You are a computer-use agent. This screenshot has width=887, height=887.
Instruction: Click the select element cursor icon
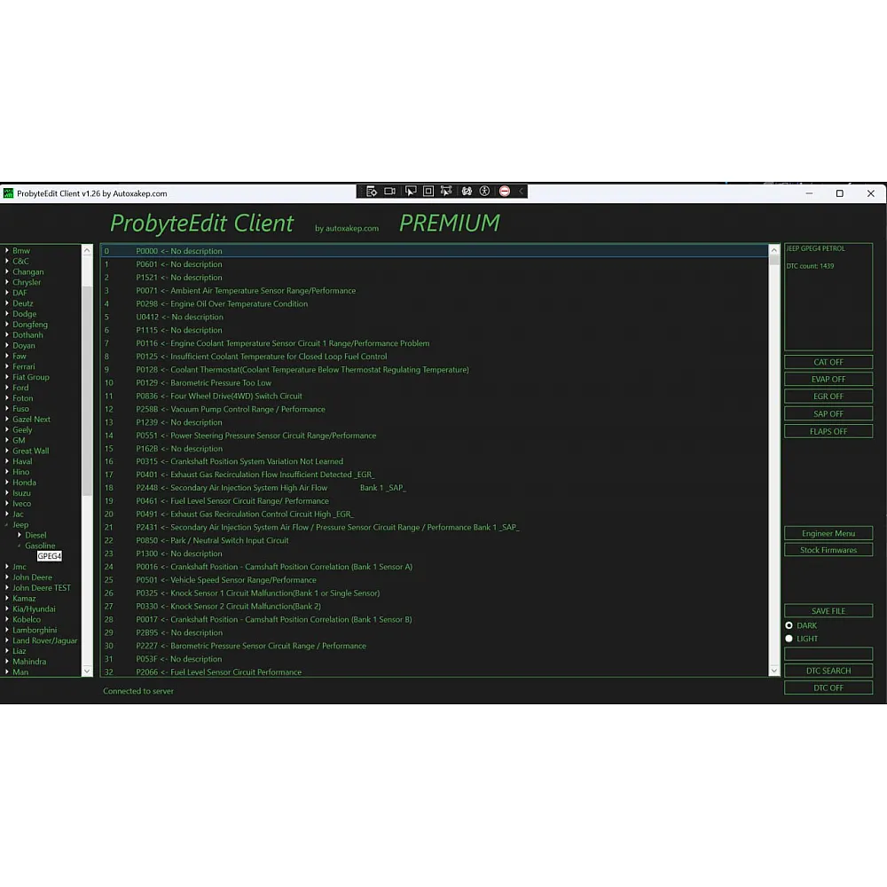410,191
